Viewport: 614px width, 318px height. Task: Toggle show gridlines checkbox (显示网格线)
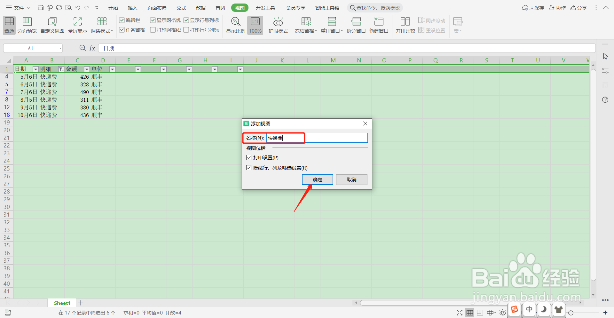pyautogui.click(x=153, y=20)
